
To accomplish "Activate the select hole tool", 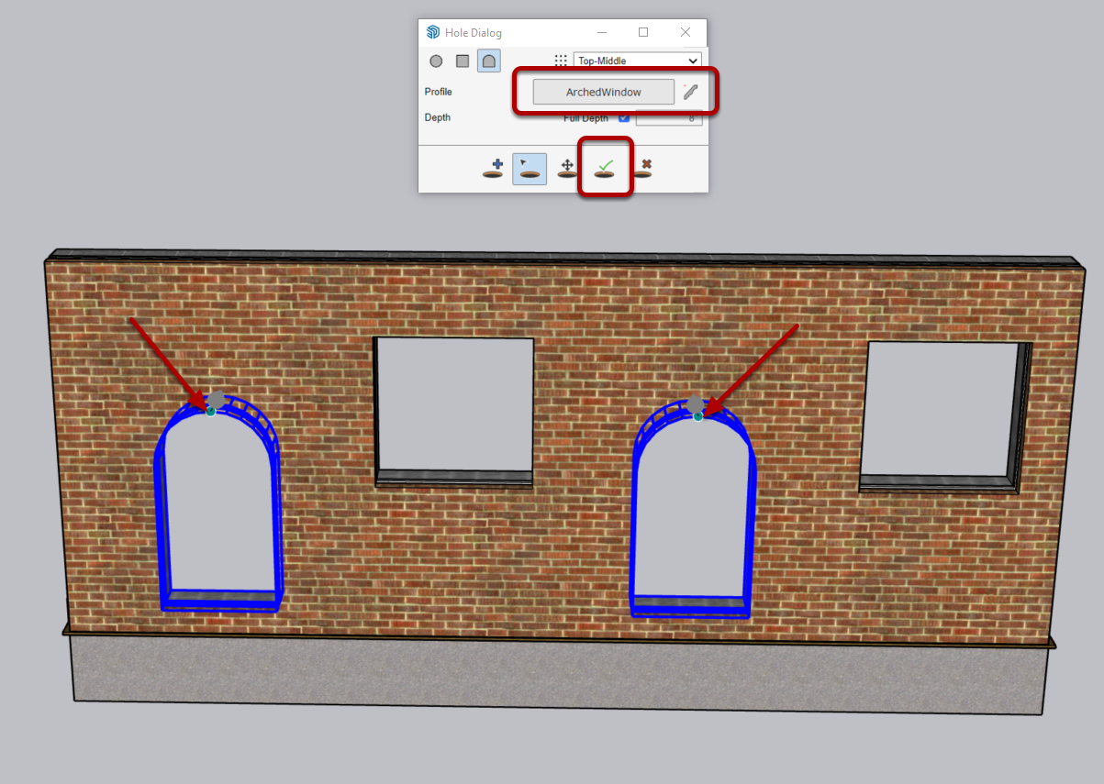I will tap(530, 169).
